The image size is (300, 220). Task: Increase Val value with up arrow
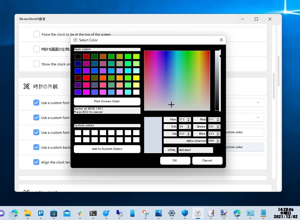coord(189,133)
